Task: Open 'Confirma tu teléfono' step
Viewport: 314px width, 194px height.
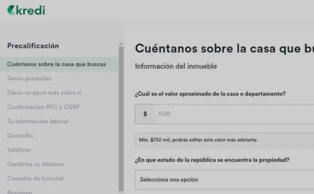Action: pyautogui.click(x=36, y=164)
